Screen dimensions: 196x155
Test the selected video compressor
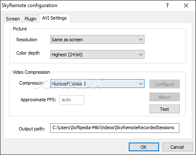(164, 109)
